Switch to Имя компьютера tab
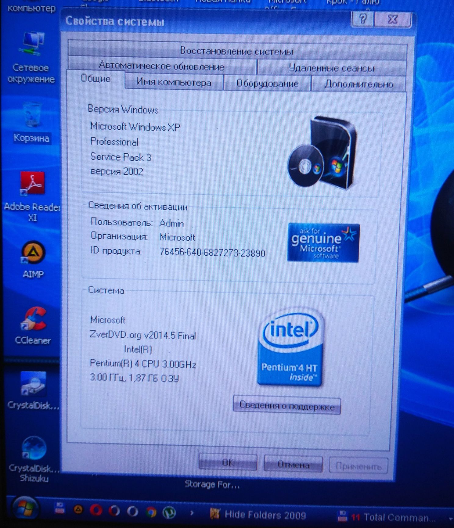The height and width of the screenshot is (528, 454). tap(174, 82)
